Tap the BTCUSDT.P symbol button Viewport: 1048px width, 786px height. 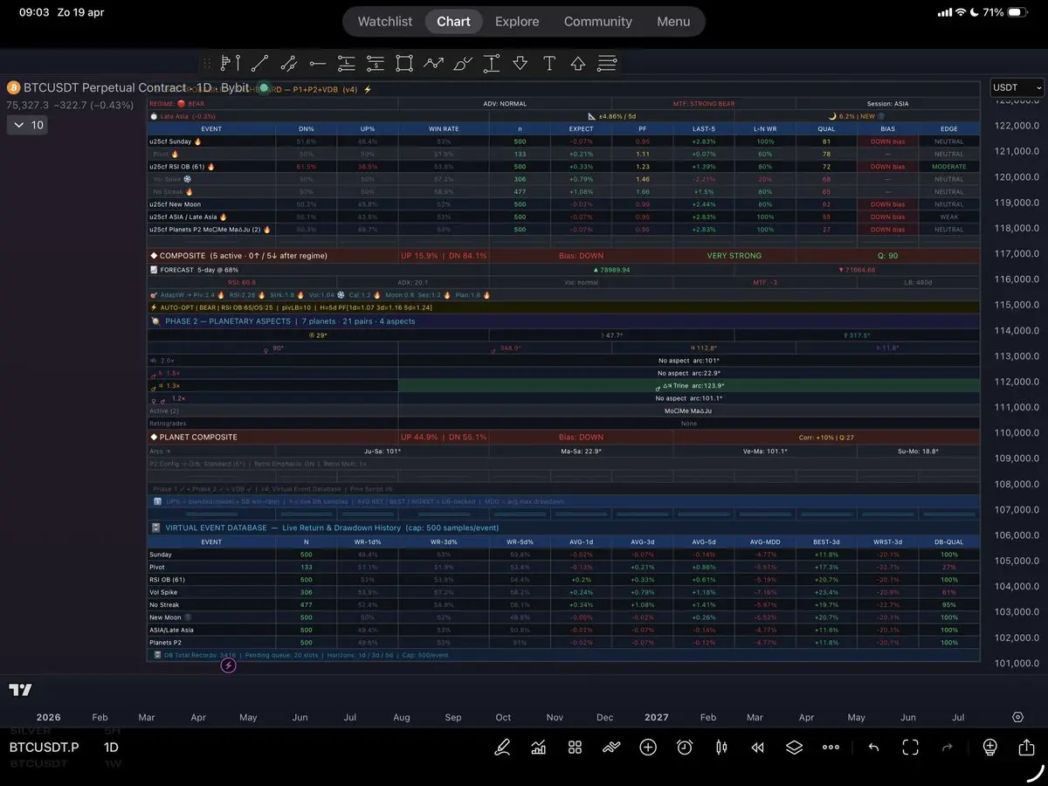pos(44,748)
